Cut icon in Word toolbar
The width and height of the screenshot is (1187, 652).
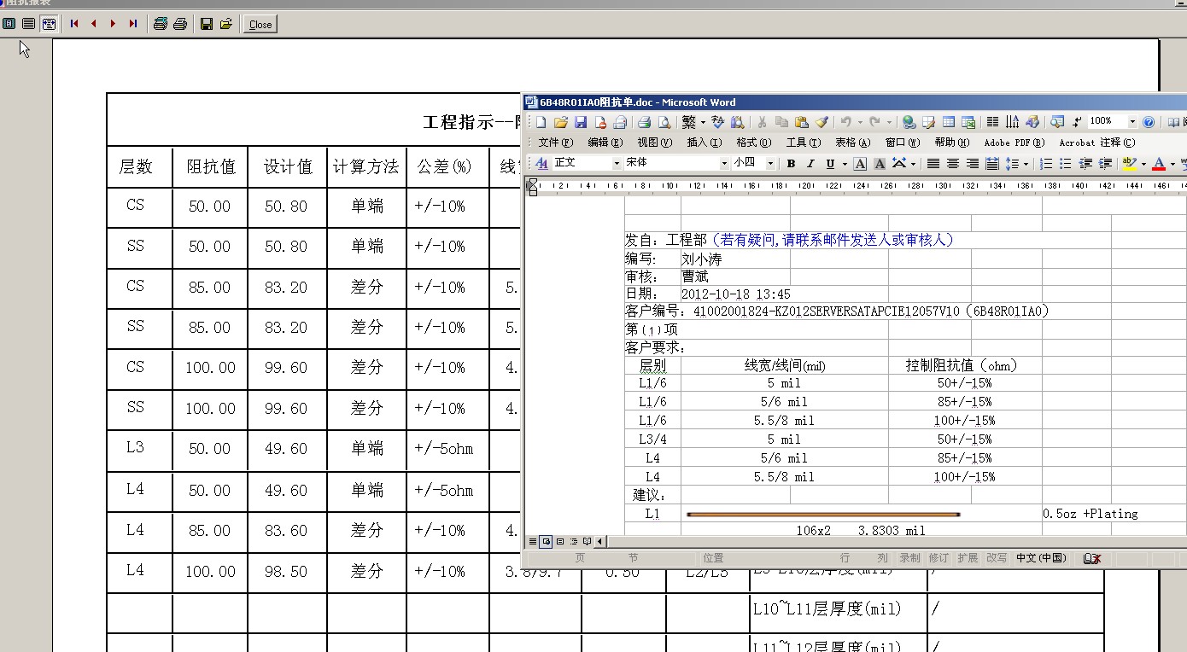[762, 122]
